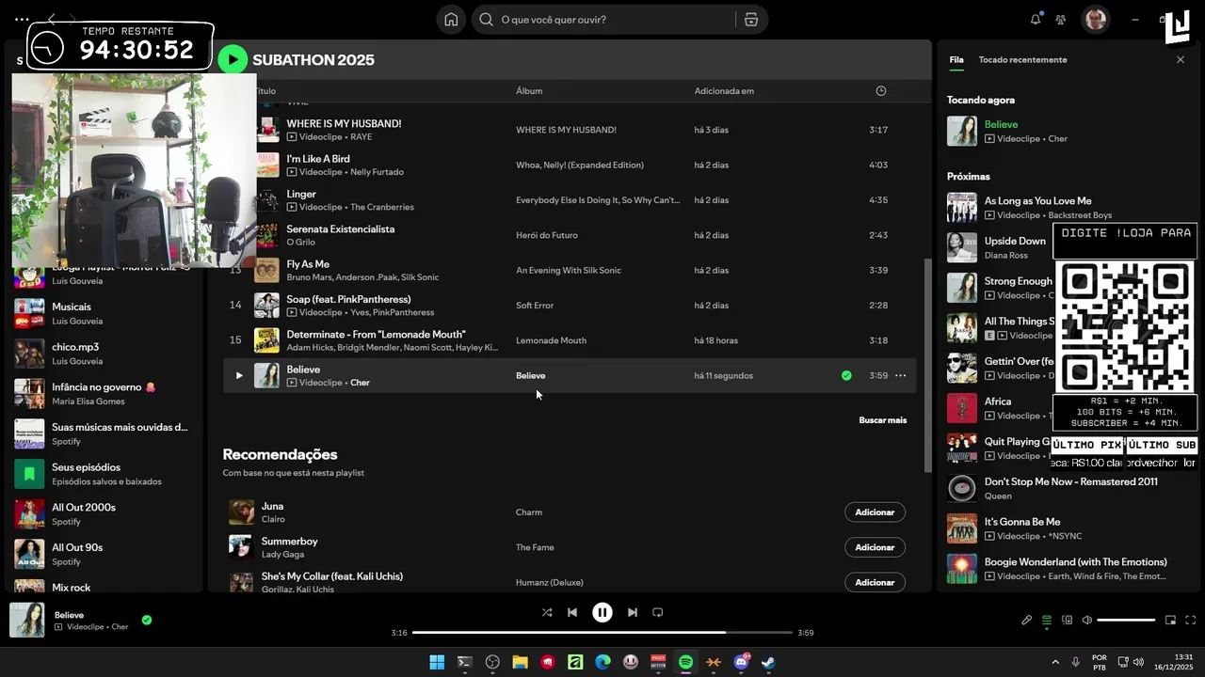
Task: Toggle saved checkmark on Believe row
Action: pos(846,375)
